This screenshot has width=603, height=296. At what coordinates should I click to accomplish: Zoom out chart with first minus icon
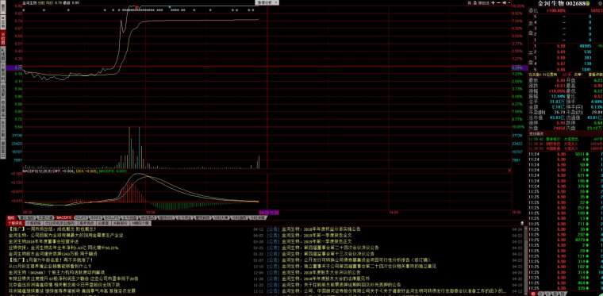click(x=498, y=2)
